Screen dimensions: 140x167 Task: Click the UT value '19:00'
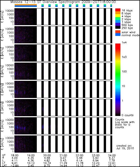pos(31,155)
